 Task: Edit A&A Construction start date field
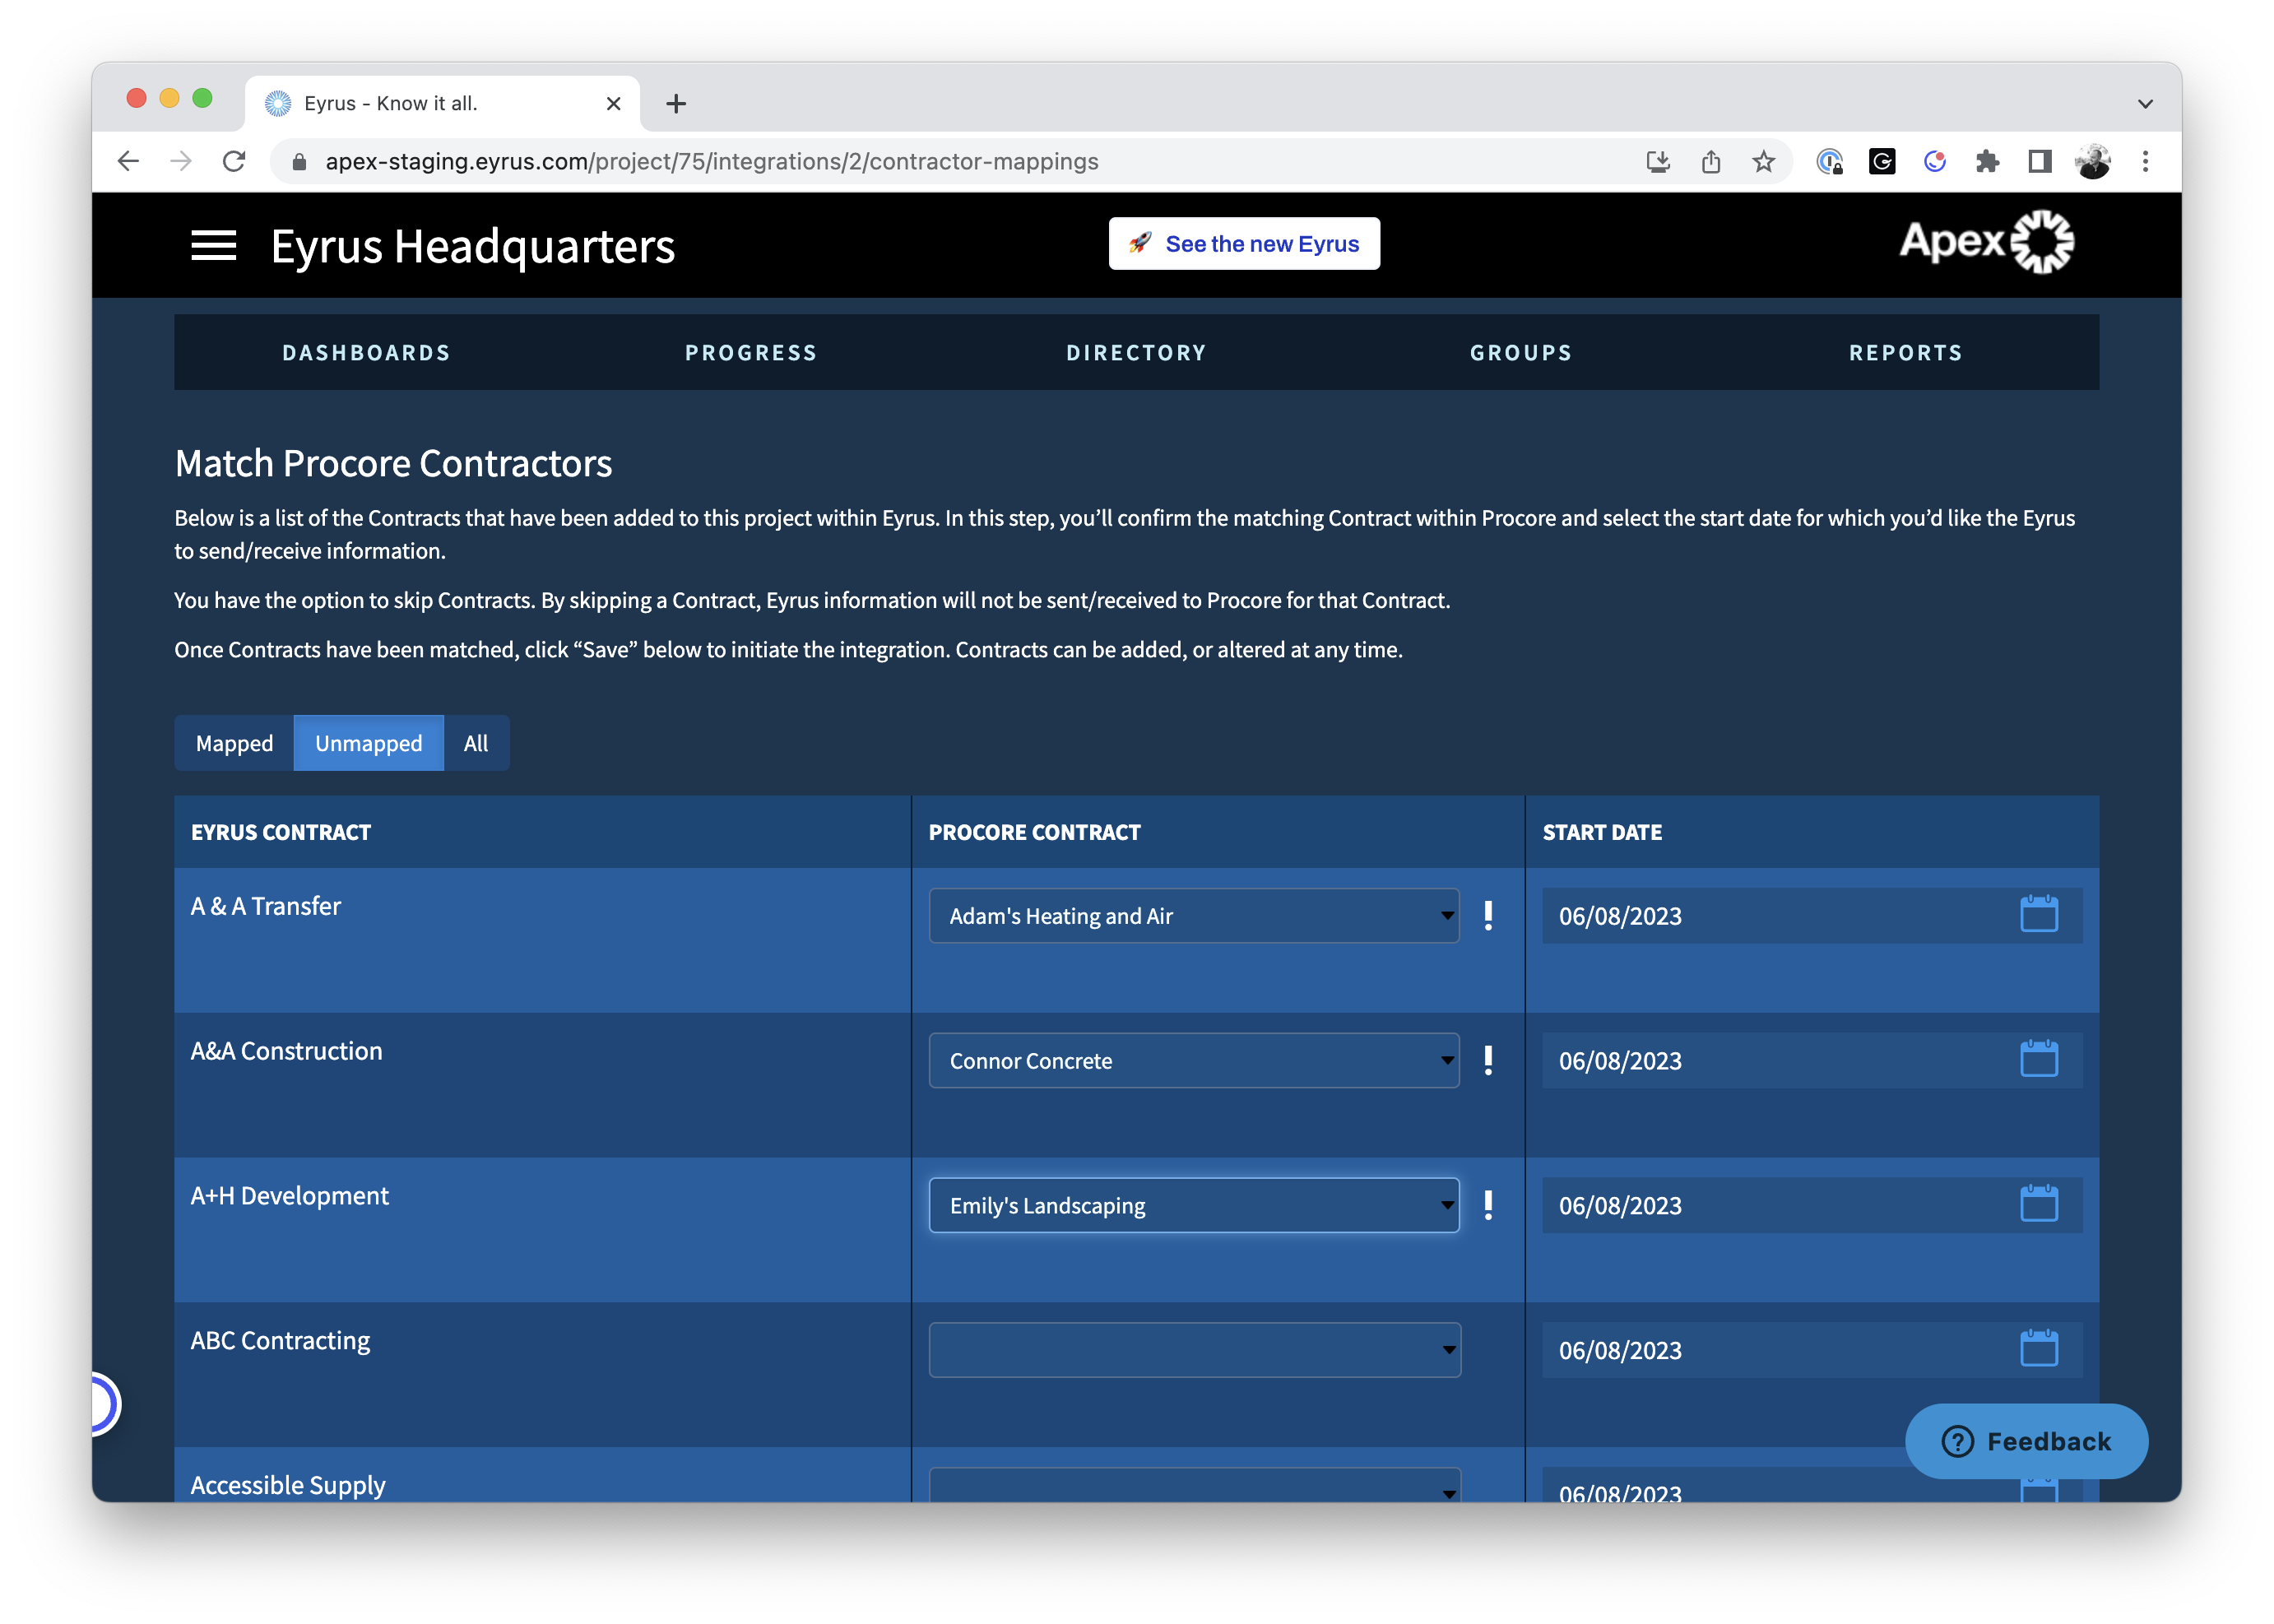(1812, 1060)
